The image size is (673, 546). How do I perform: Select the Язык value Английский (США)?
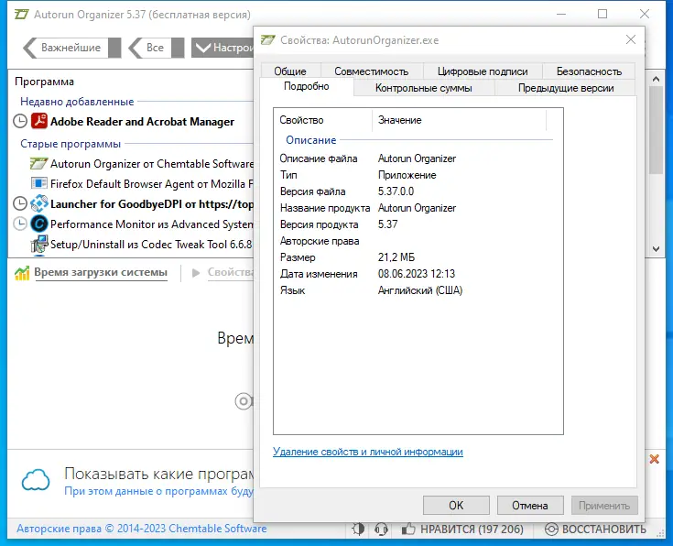[420, 290]
